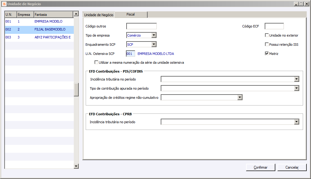Open the Enquadramento SCP dropdown
The image size is (311, 179).
click(x=154, y=44)
